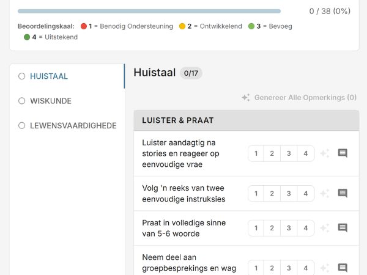Rate 'Praat in volledige sinne' as 2
The width and height of the screenshot is (367, 275).
pyautogui.click(x=272, y=228)
